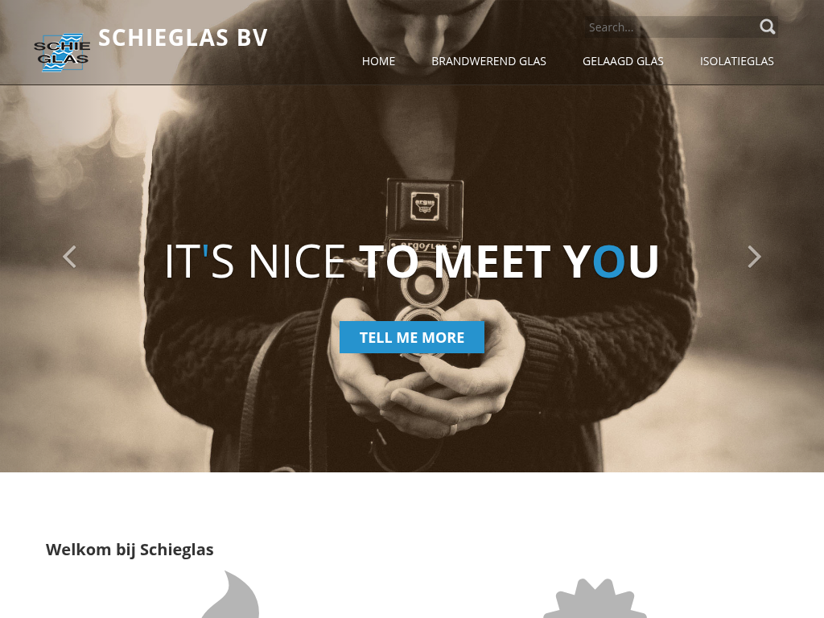Click the Schieglas BV site title

183,38
